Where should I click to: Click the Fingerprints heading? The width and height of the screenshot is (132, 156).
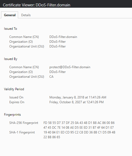tap(12, 115)
